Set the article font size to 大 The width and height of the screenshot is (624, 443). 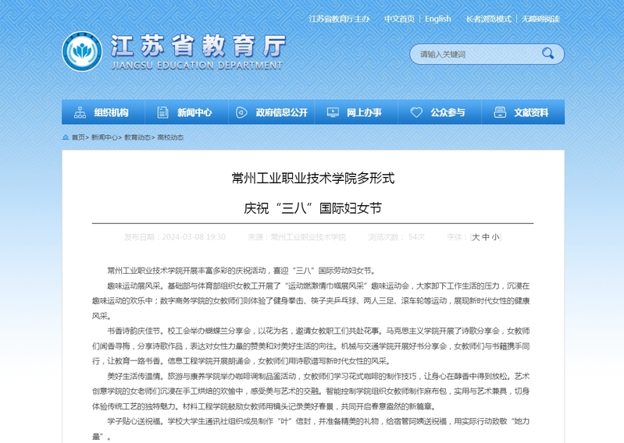click(476, 237)
